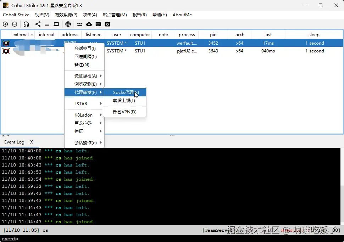Image resolution: width=344 pixels, height=242 pixels.
Task: Open the 有效载荷(P) menu
Action: 66,15
